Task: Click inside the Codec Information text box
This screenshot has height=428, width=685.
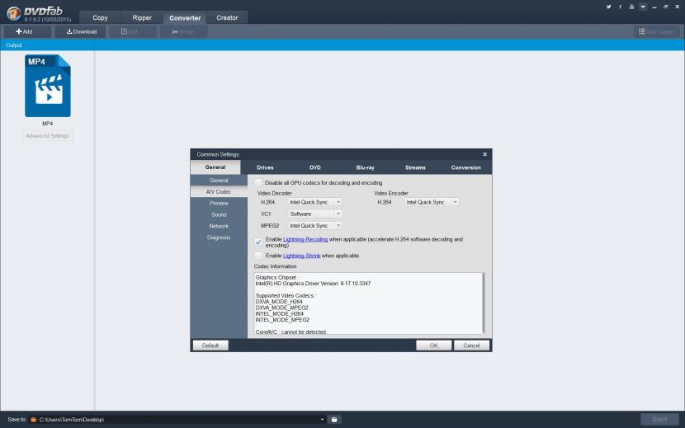Action: [x=367, y=303]
